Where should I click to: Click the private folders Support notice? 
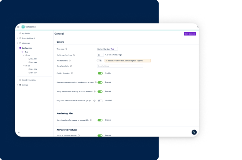[x=128, y=60]
